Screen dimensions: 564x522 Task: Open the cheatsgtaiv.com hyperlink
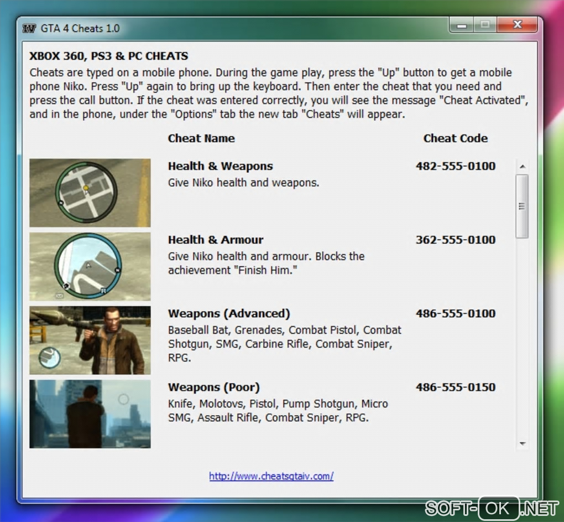(x=271, y=476)
